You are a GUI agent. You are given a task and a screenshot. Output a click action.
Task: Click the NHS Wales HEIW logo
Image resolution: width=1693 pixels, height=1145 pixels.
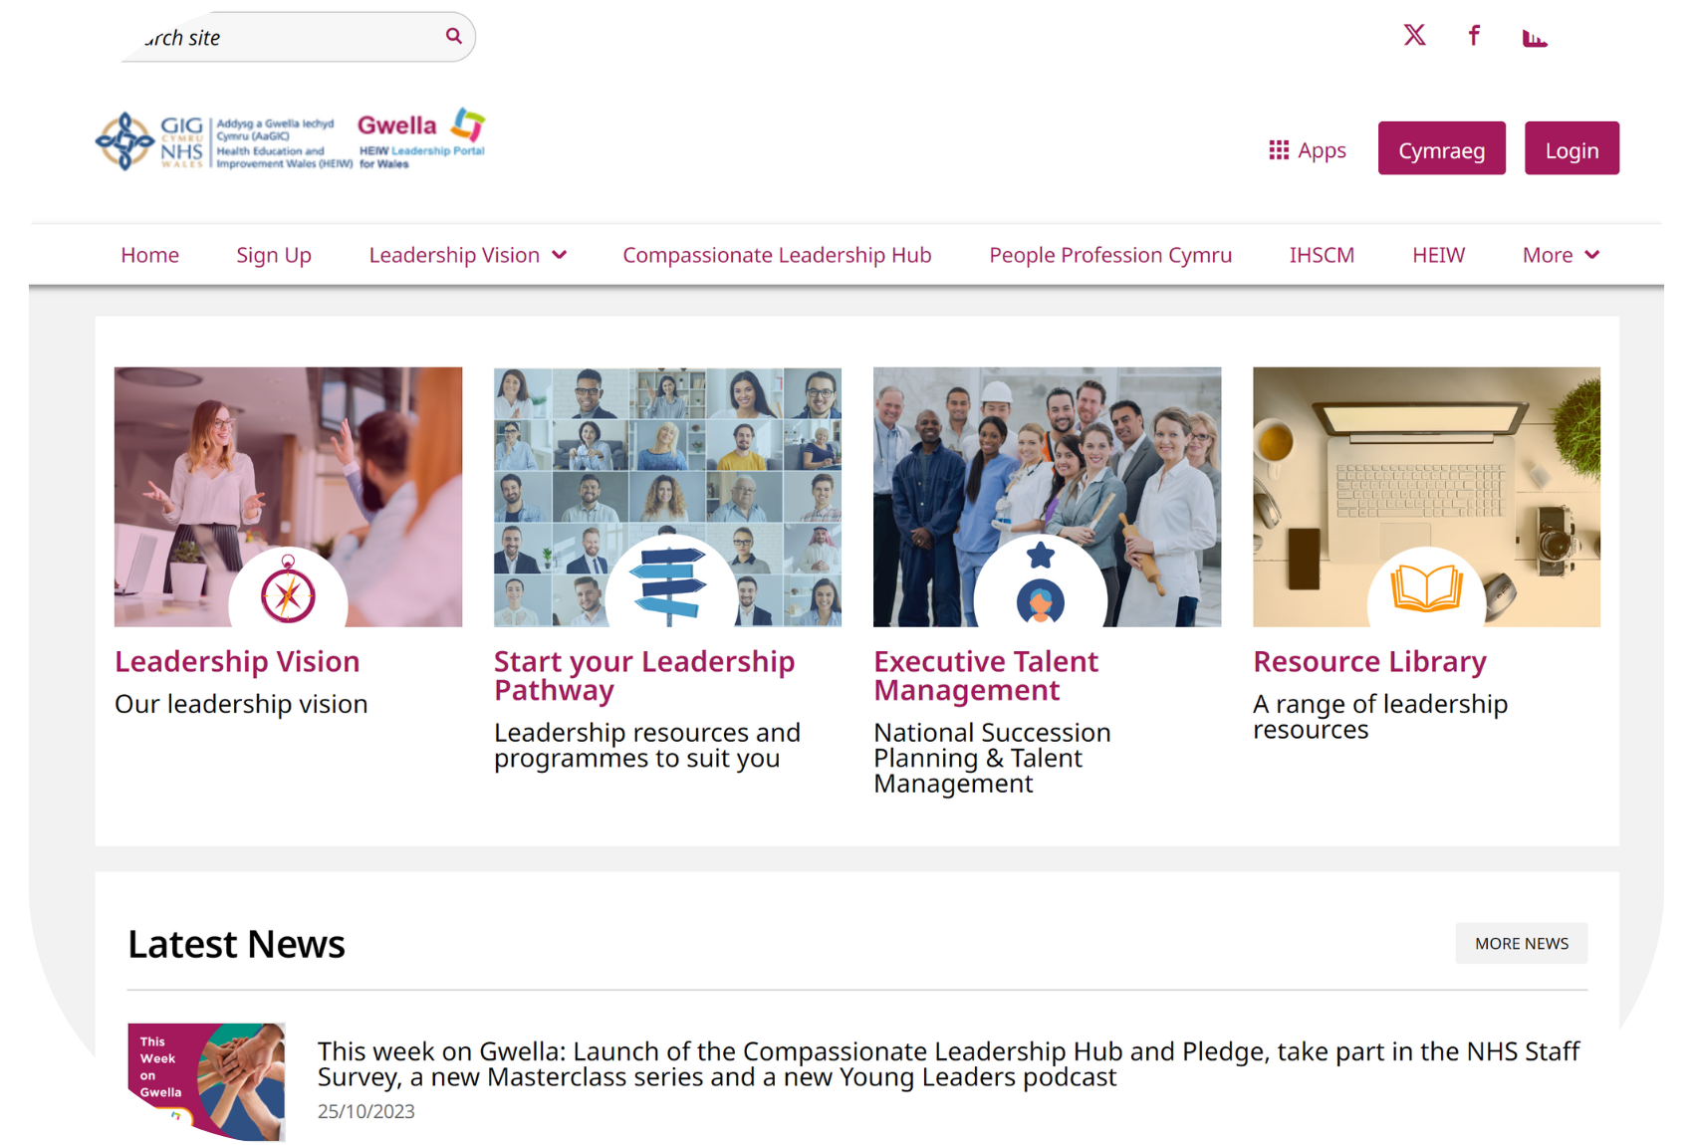224,141
